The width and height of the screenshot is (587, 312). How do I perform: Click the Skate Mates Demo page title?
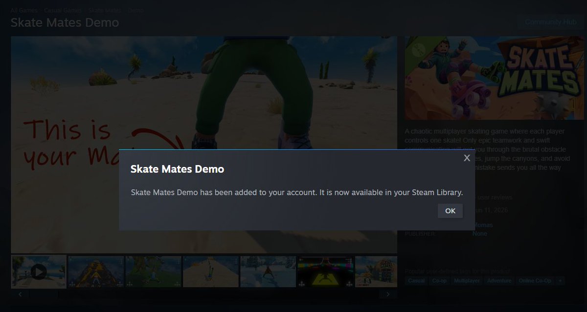pyautogui.click(x=65, y=22)
